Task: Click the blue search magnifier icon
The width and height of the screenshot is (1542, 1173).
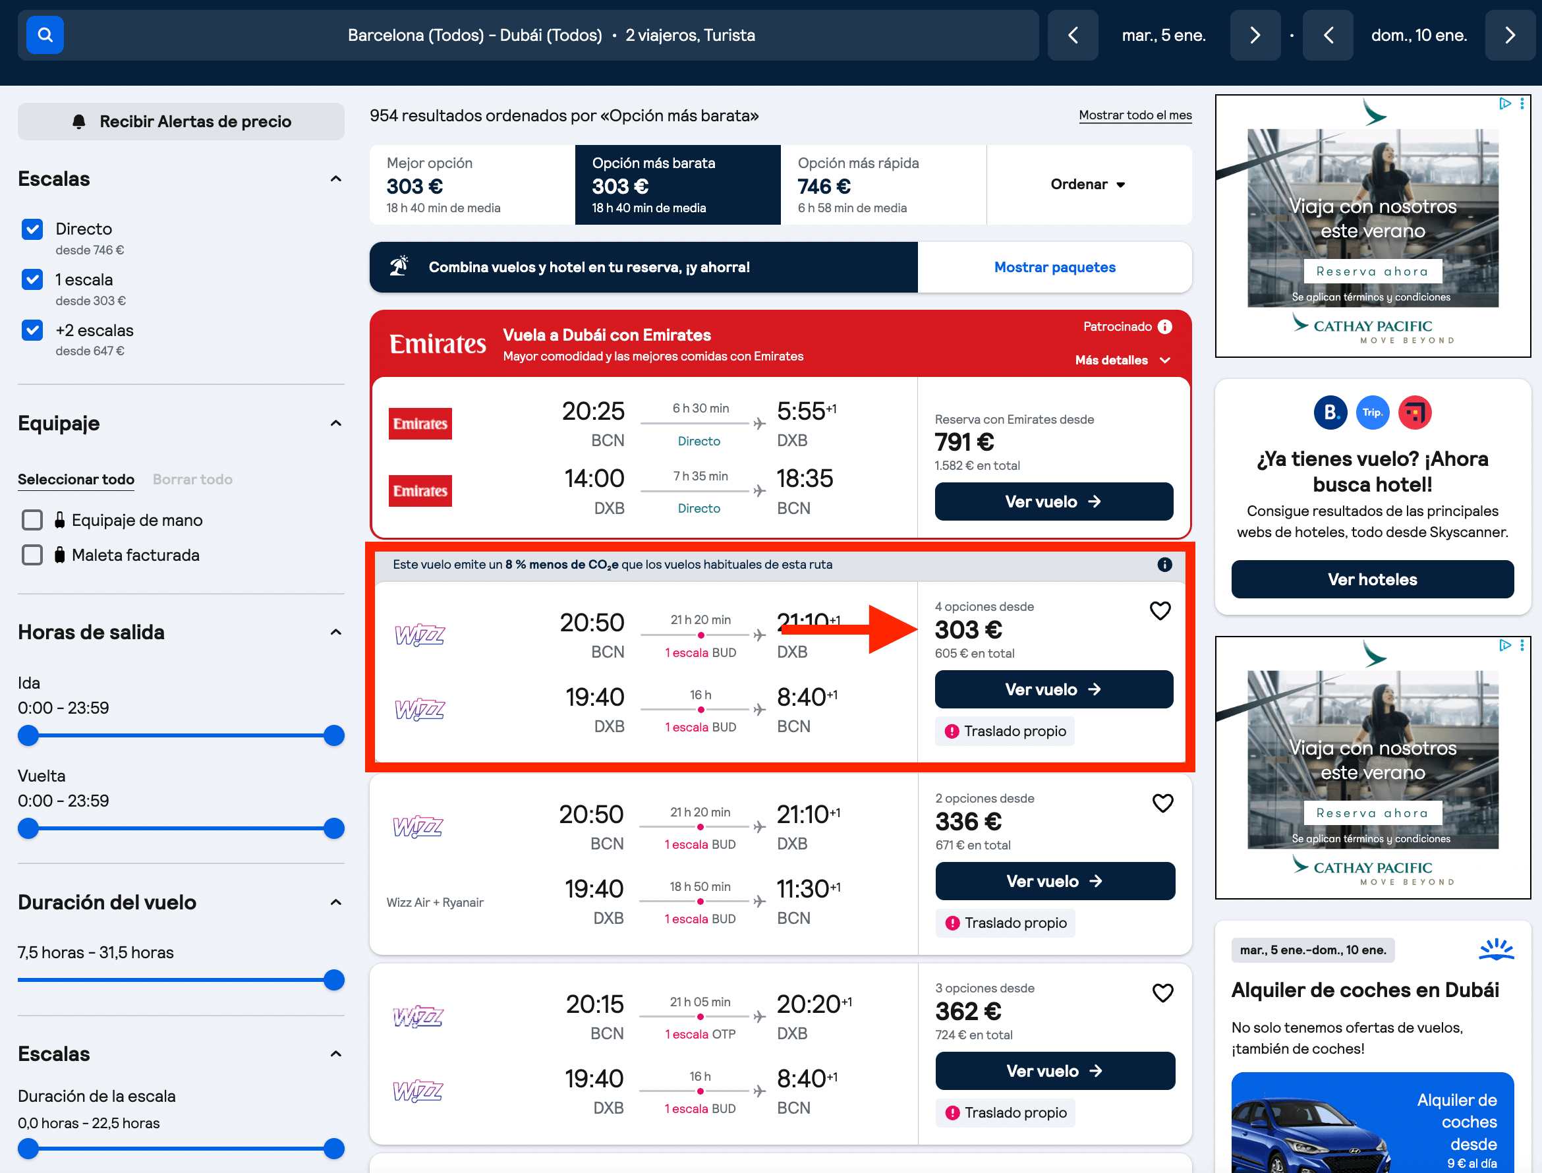Action: [45, 35]
